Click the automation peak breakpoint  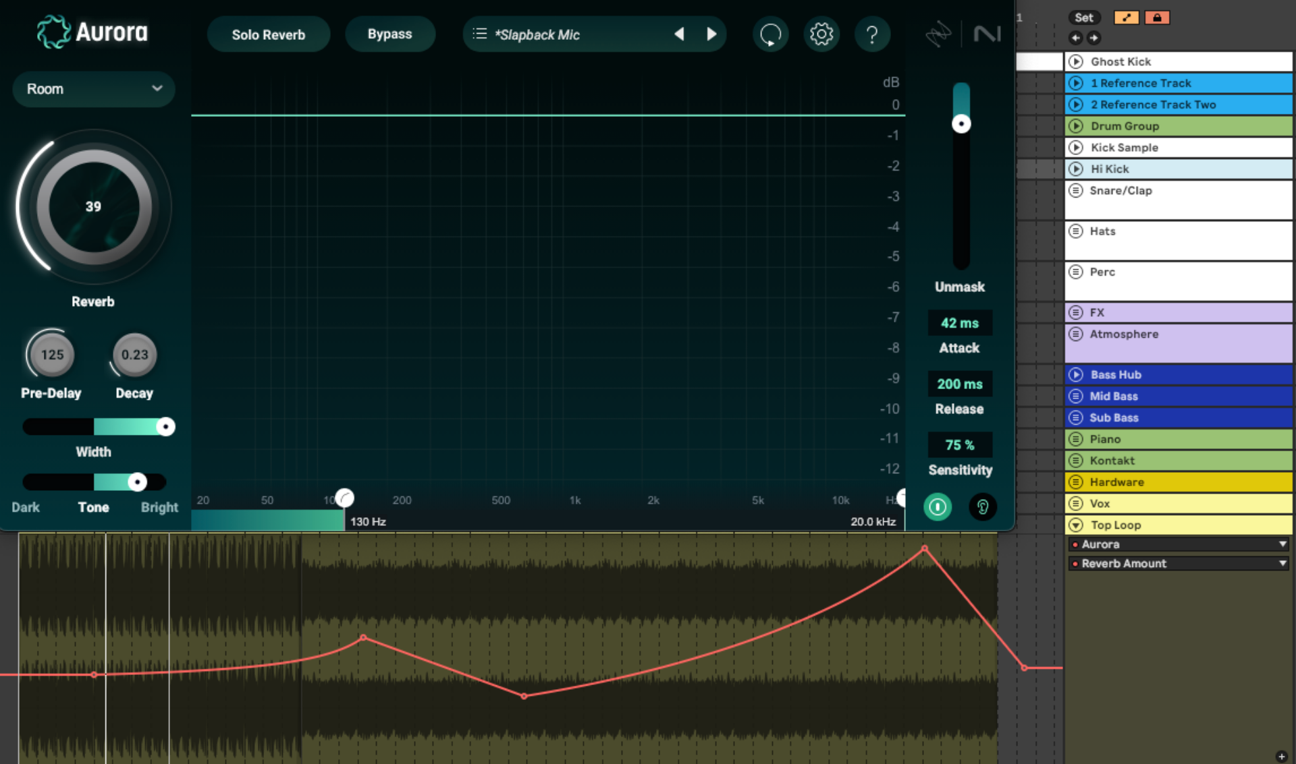coord(924,549)
